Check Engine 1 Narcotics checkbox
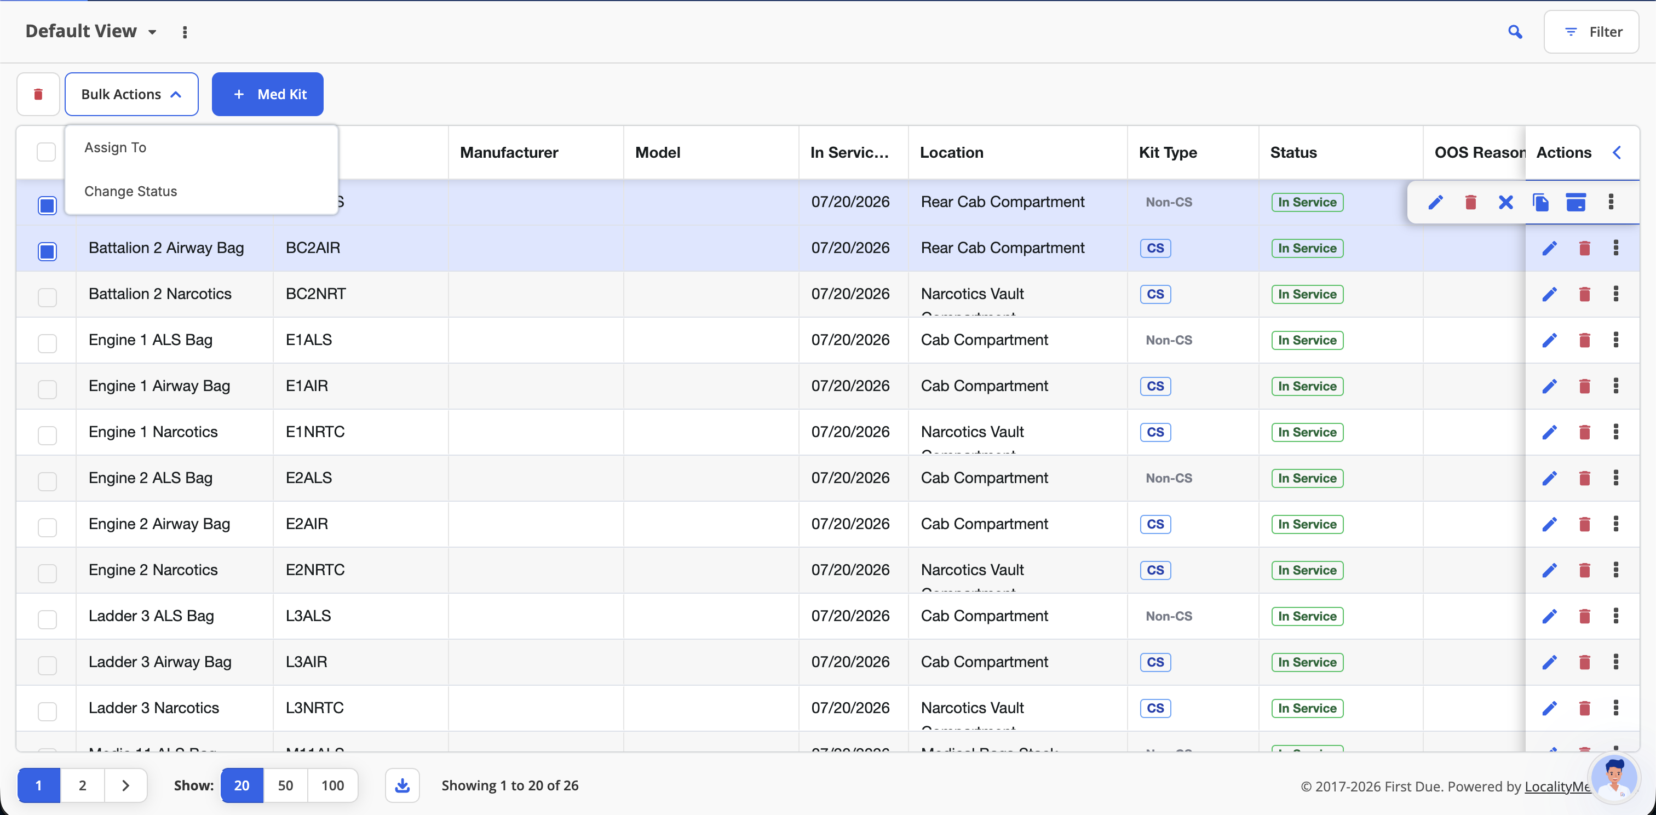 pyautogui.click(x=47, y=435)
